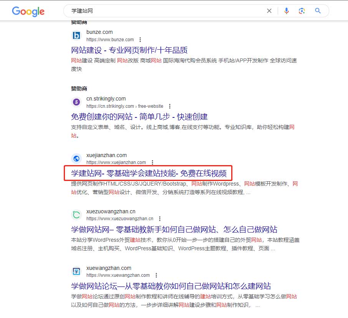Screen dimensions: 348x318
Task: Click the bunze.com site favicon
Action: coord(76,36)
